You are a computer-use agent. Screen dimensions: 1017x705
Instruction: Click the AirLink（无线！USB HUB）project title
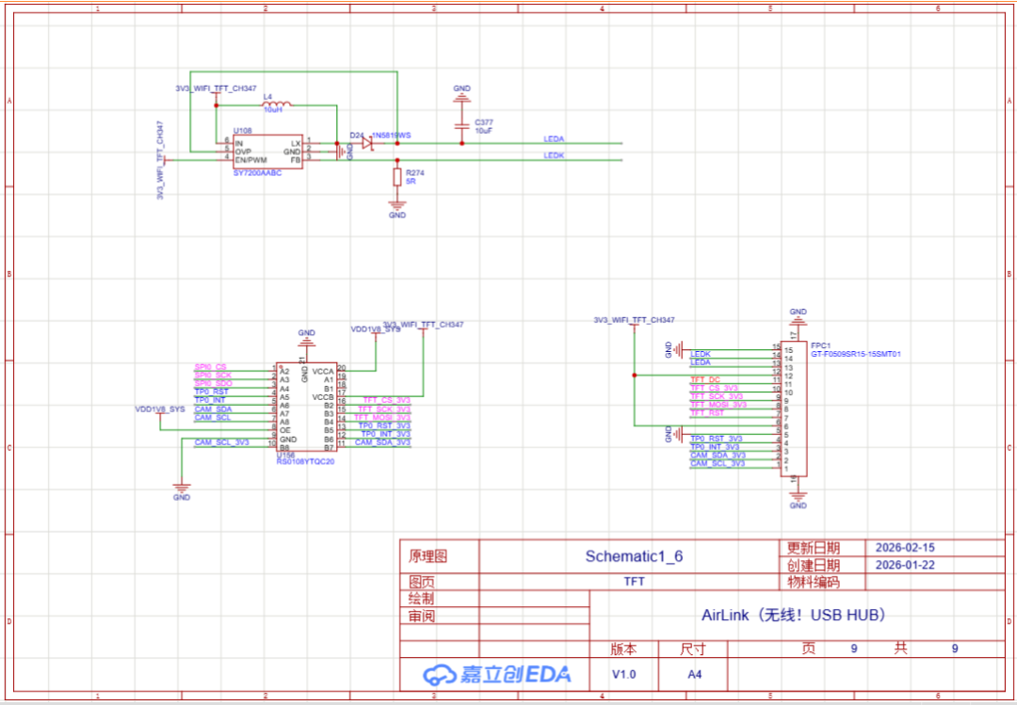[794, 615]
